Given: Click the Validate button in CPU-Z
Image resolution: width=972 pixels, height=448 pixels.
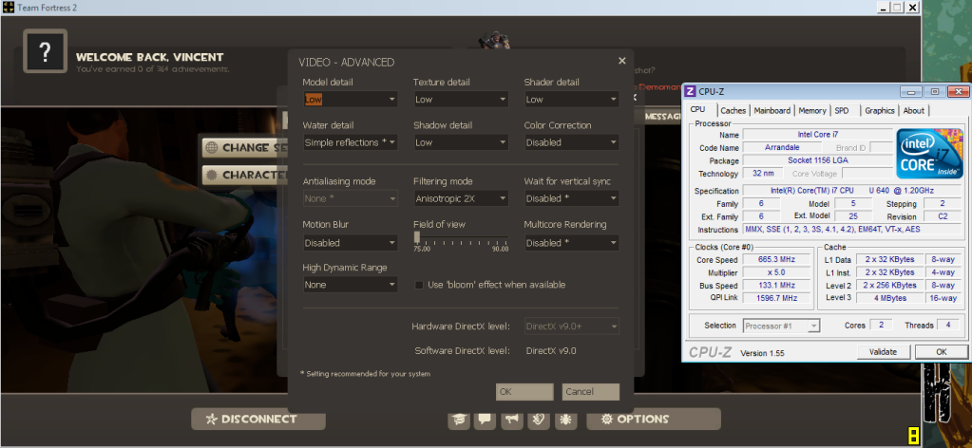Looking at the screenshot, I should point(884,351).
